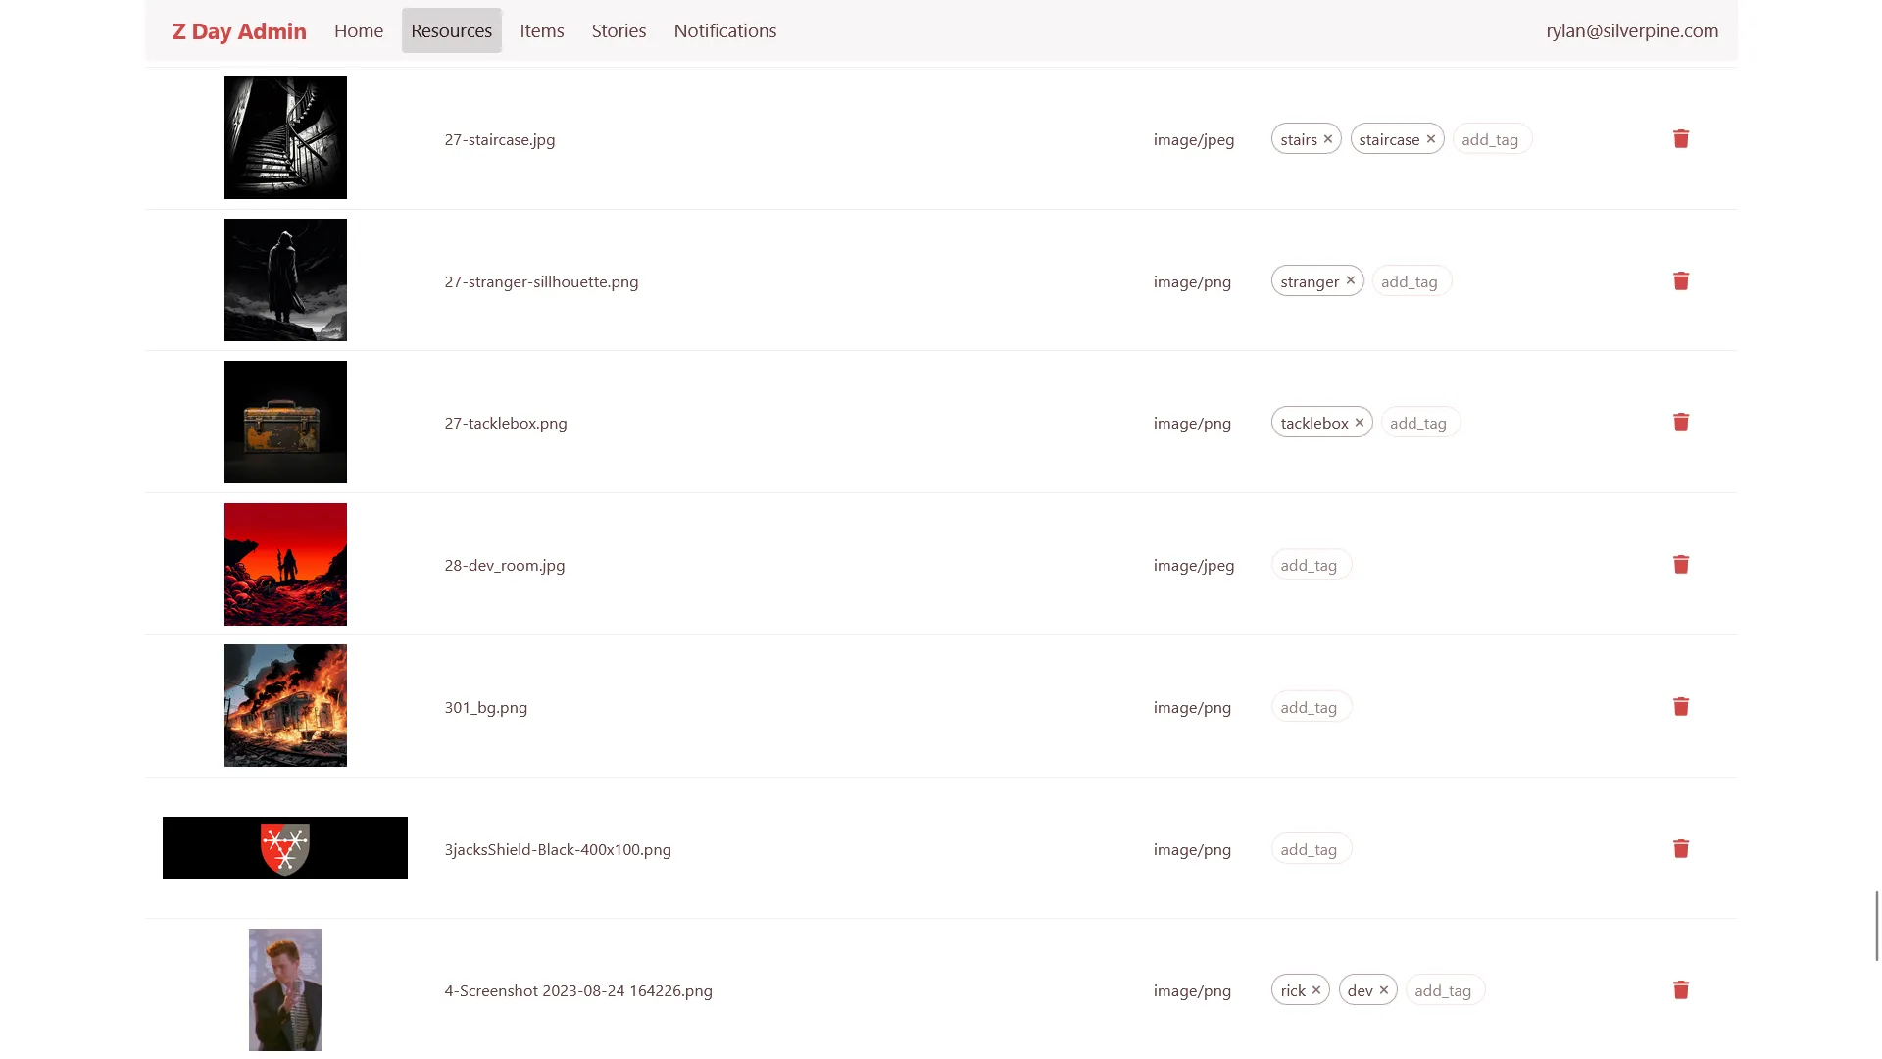
Task: Open the 4-Screenshot rick thumbnail
Action: pyautogui.click(x=285, y=989)
